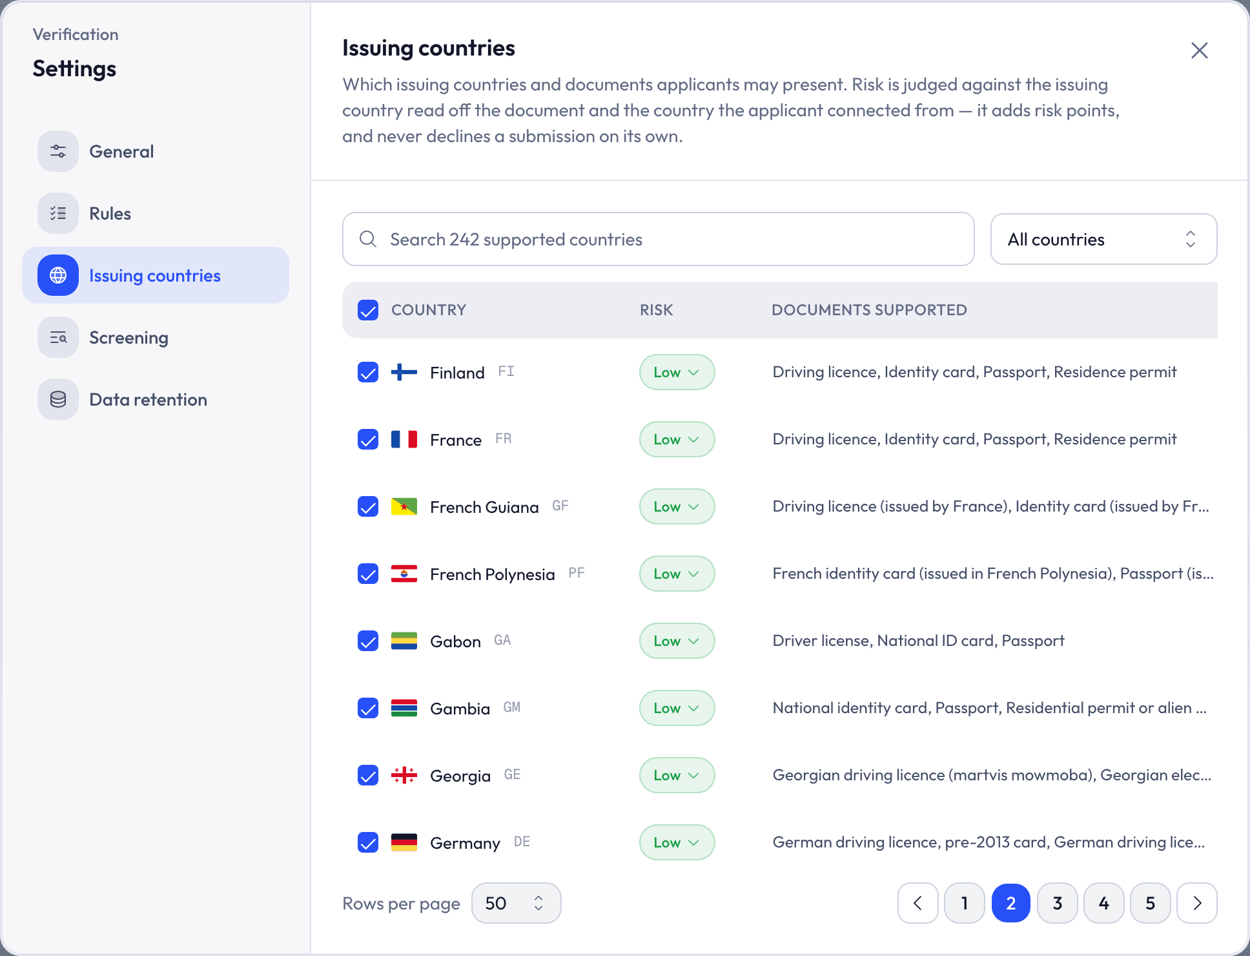The image size is (1250, 956).
Task: Click the Screening search-list icon
Action: click(58, 337)
